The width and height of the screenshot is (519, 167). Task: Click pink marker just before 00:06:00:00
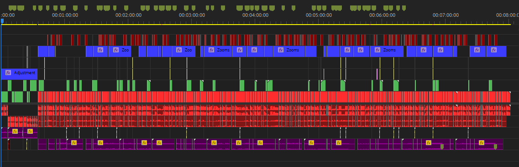(x=377, y=74)
